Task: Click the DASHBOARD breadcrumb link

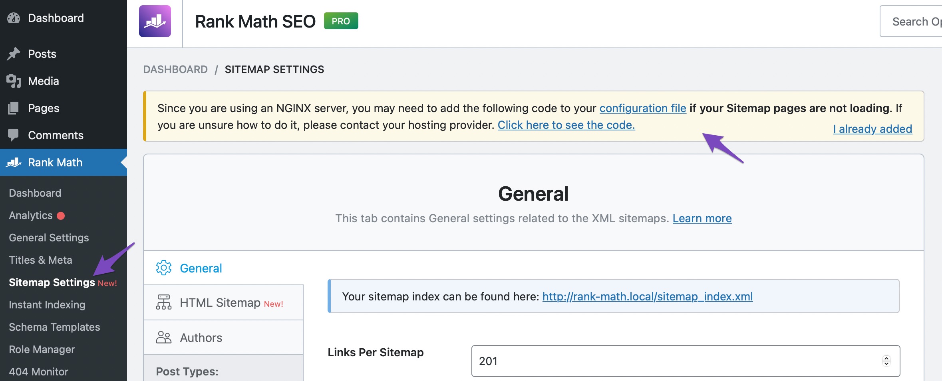Action: point(175,69)
